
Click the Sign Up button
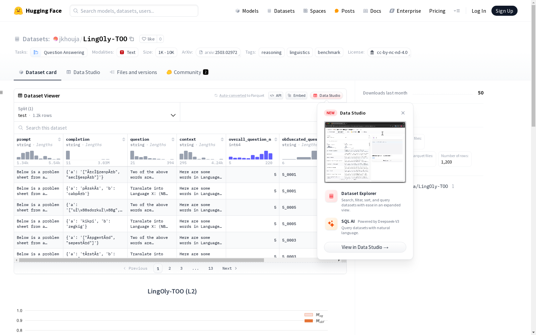coord(504,11)
